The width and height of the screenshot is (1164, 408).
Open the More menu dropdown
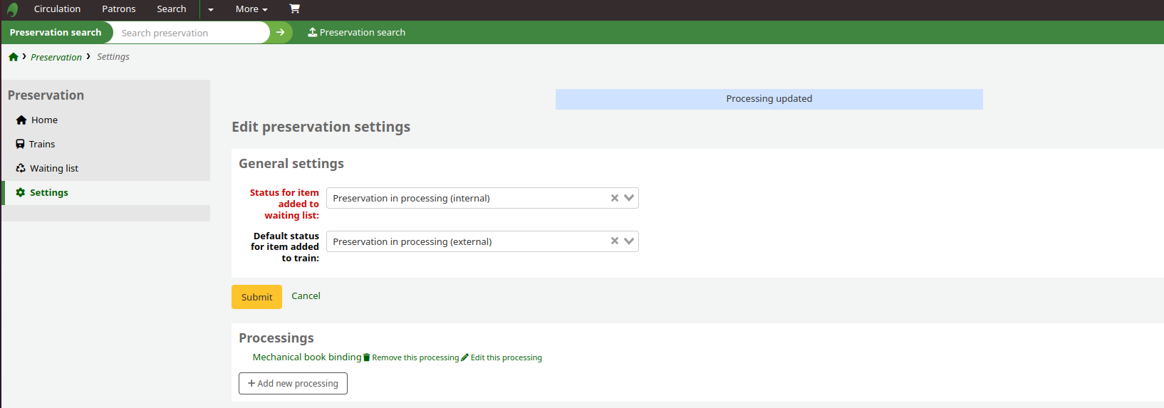point(251,9)
